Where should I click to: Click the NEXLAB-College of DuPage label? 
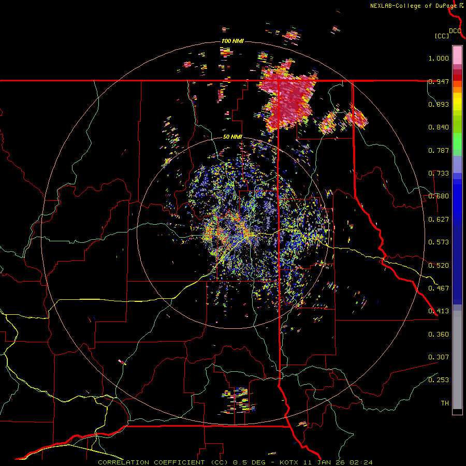point(413,6)
